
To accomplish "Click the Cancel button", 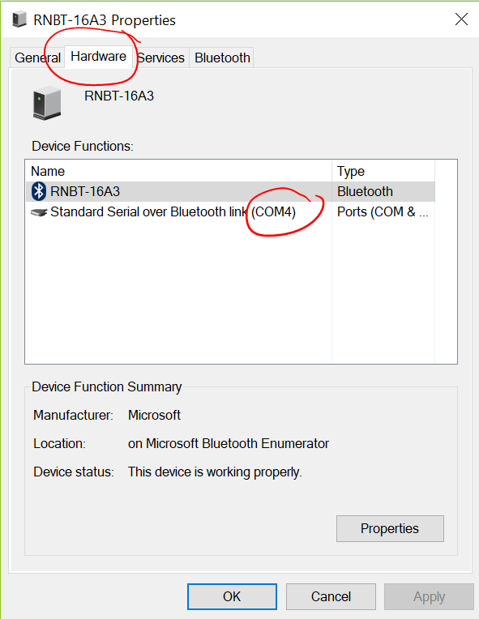I will tap(331, 596).
